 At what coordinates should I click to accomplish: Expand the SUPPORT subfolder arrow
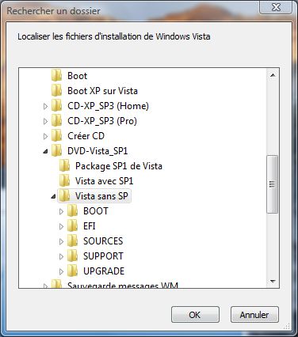pos(61,256)
